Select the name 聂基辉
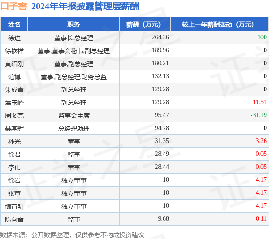The height and width of the screenshot is (239, 269). pos(14,129)
